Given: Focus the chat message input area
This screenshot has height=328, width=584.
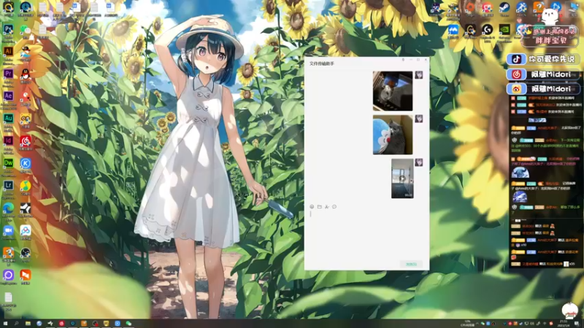Looking at the screenshot, I should coord(366,234).
